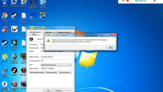
Task: Click the pen annotation icon in recorder bar
Action: click(x=155, y=1)
